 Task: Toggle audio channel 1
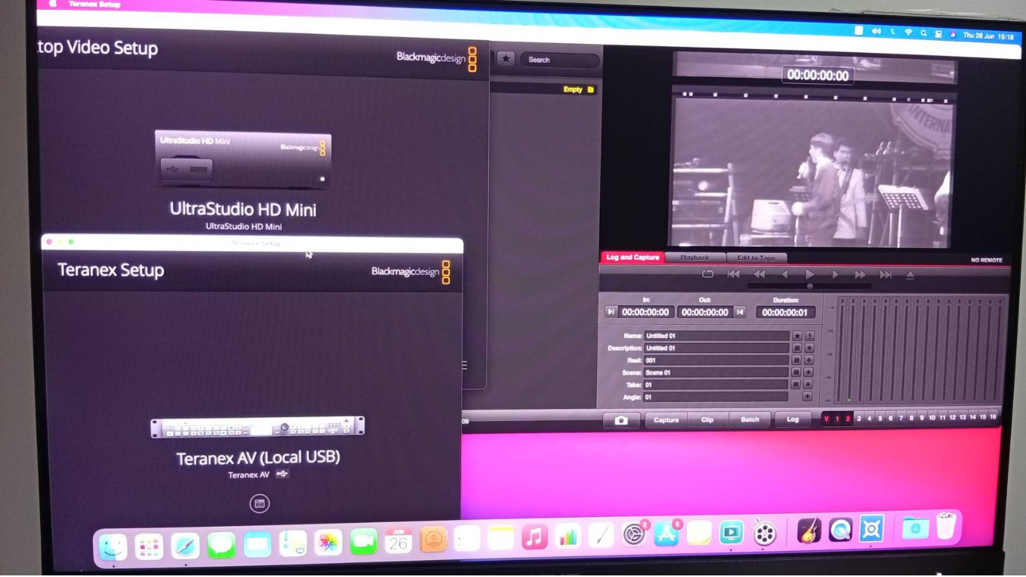[x=837, y=418]
